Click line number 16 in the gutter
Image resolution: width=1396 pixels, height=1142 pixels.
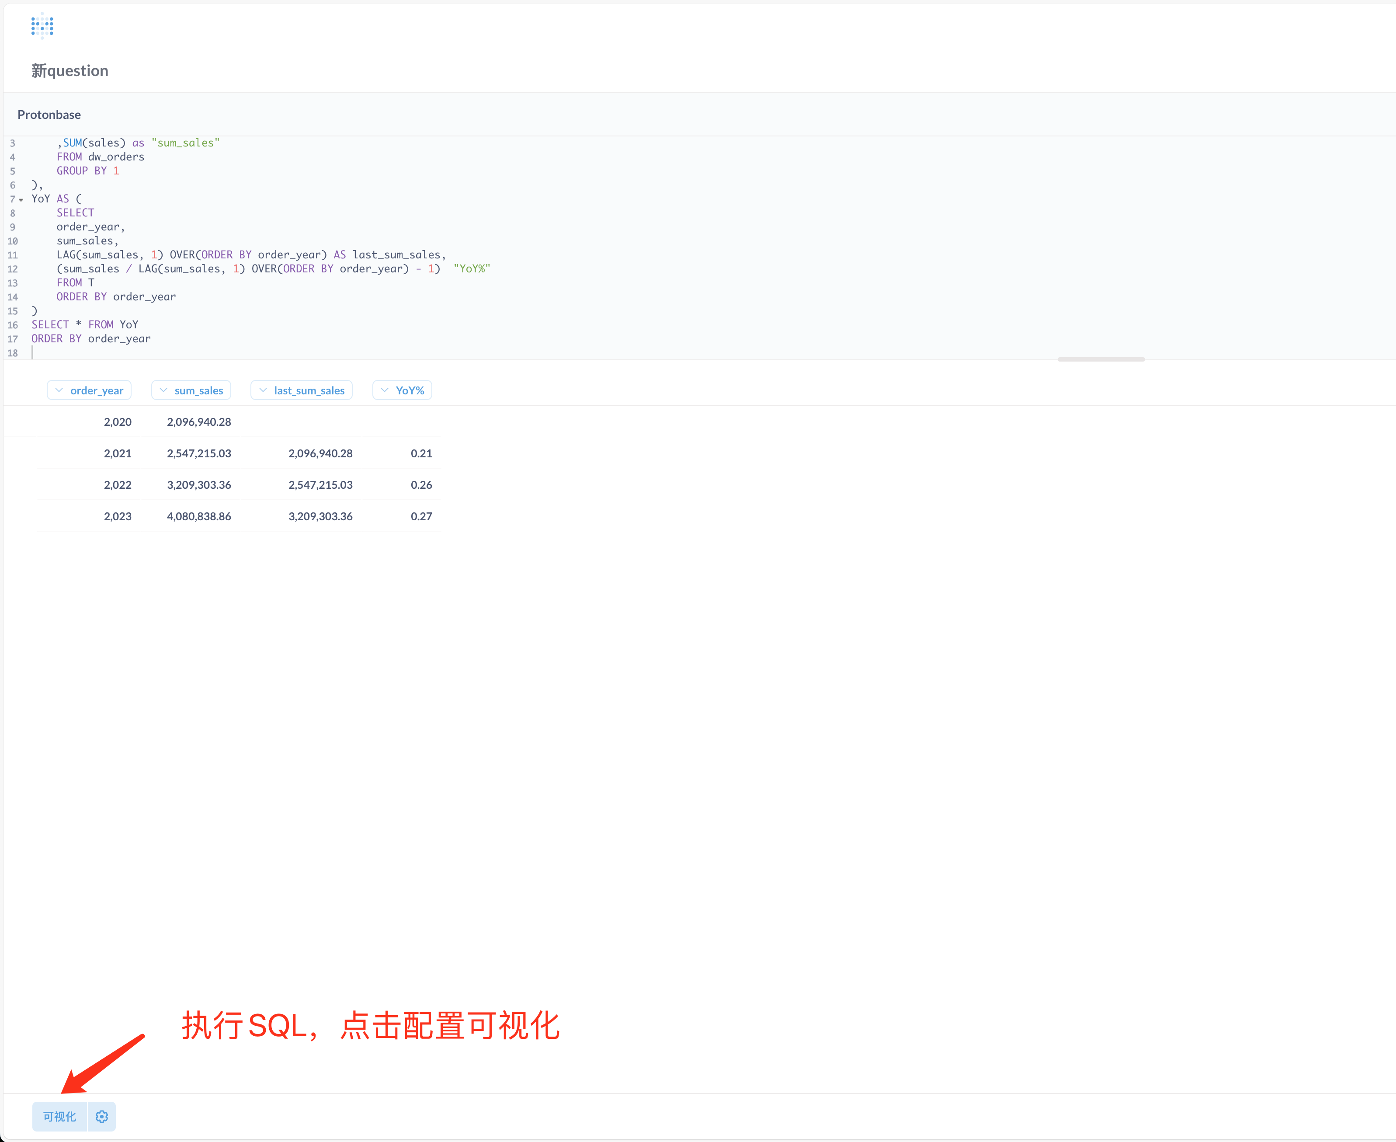click(x=13, y=325)
